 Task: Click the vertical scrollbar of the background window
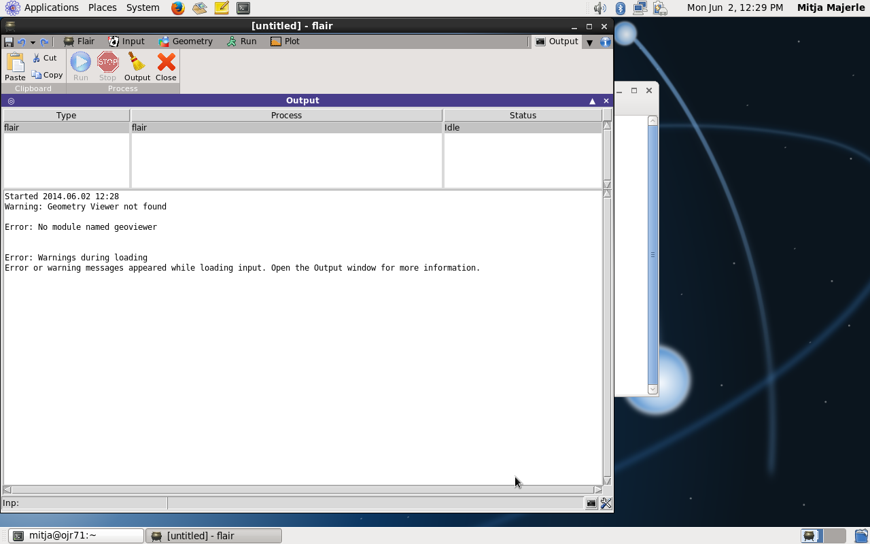point(653,255)
